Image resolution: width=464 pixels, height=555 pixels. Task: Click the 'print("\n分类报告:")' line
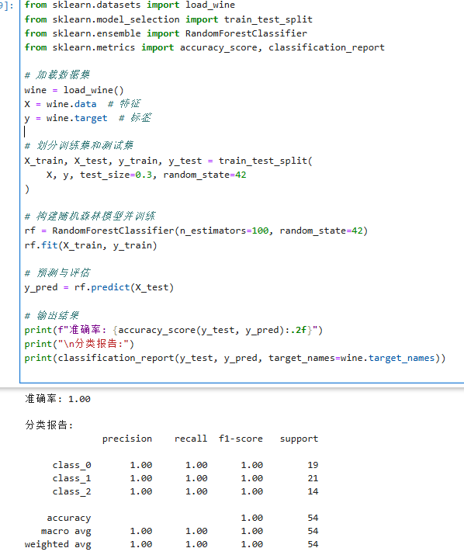point(79,344)
